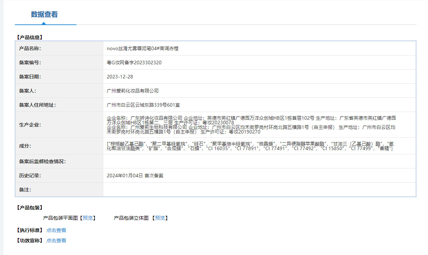Viewport: 428px width, 255px height.
Task: Click filing date 2023-12-28
Action: coord(120,77)
